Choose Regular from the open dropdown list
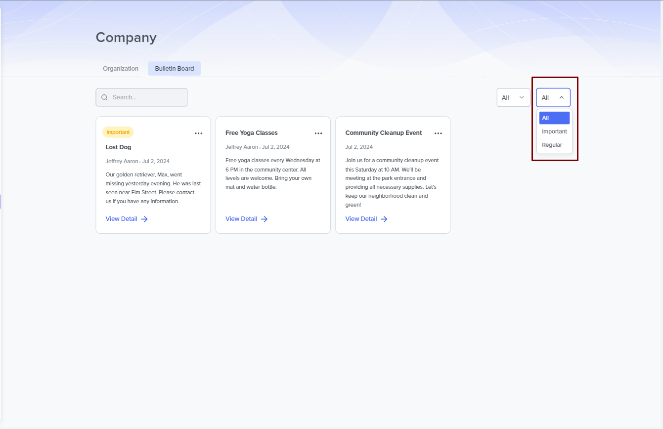Viewport: 663px width, 429px height. pos(552,145)
